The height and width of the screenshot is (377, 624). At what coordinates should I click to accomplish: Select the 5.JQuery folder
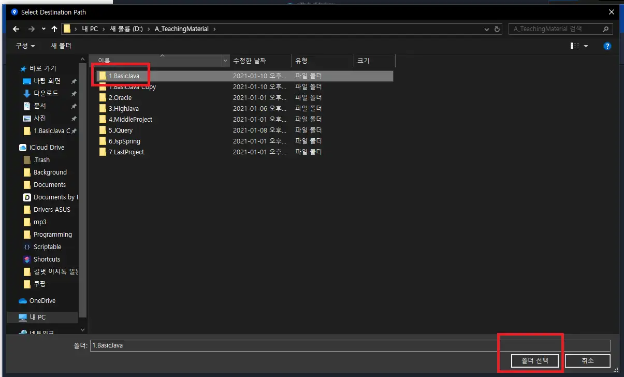(244, 130)
